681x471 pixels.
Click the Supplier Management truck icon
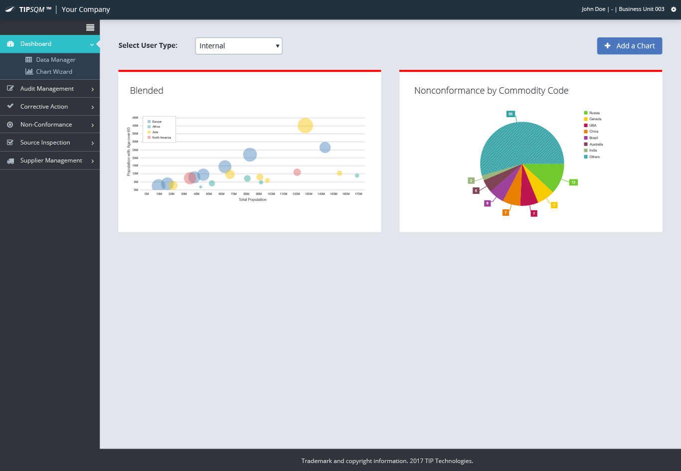coord(10,161)
